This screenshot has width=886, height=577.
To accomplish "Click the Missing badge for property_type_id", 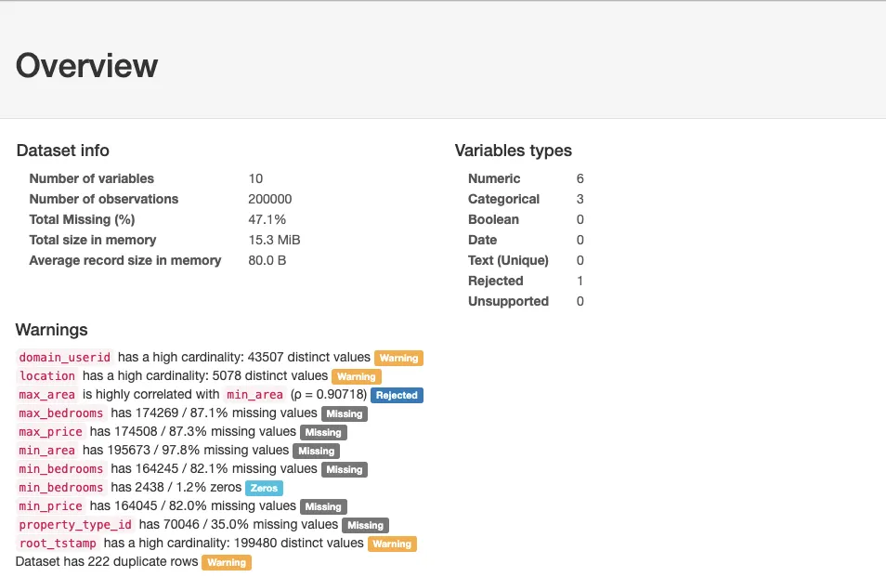I will tap(365, 525).
